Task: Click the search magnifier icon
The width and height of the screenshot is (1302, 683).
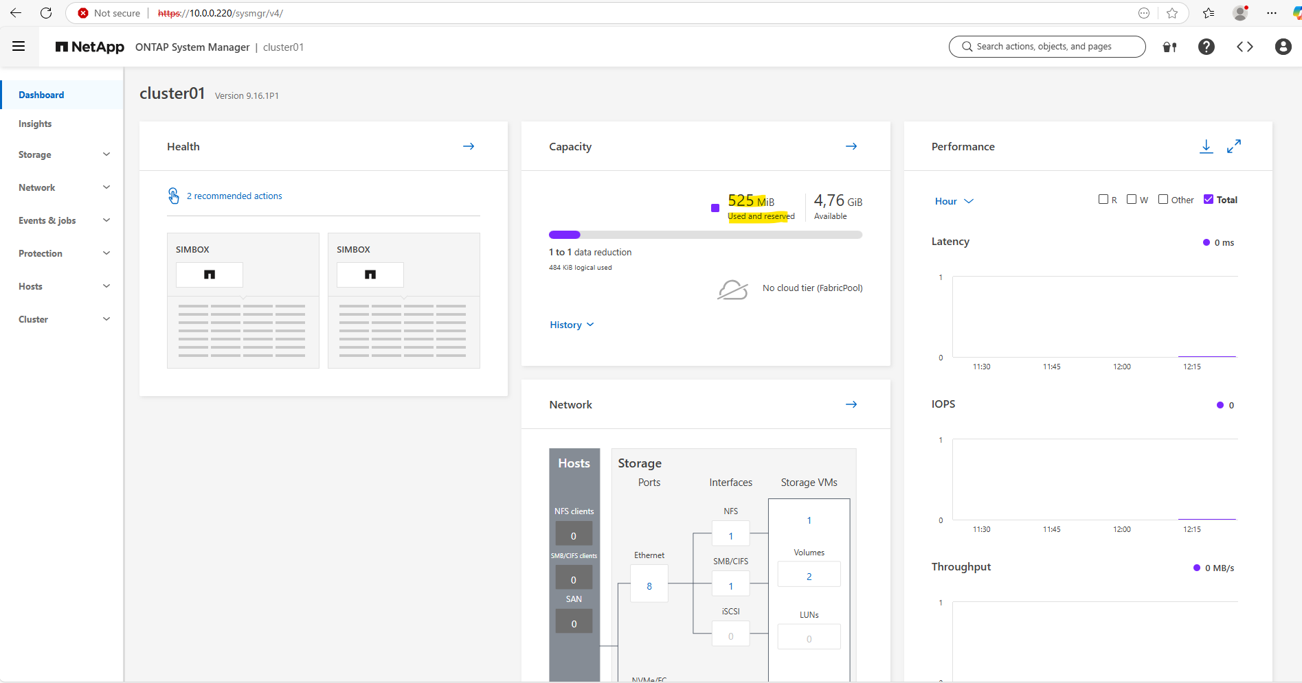Action: click(x=967, y=47)
